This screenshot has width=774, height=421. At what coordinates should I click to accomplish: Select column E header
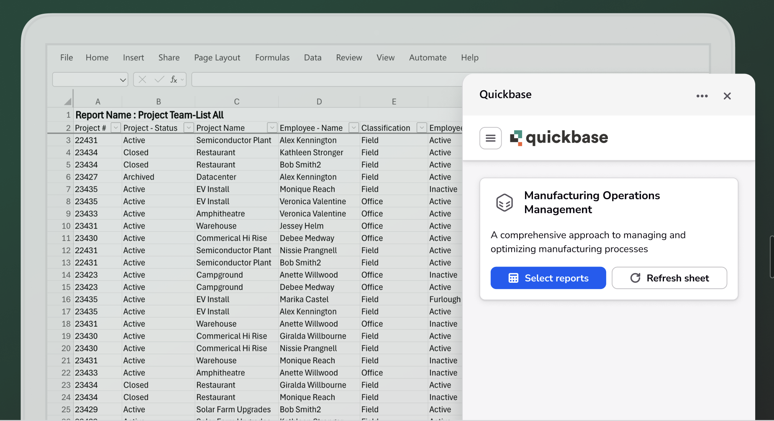pyautogui.click(x=394, y=101)
